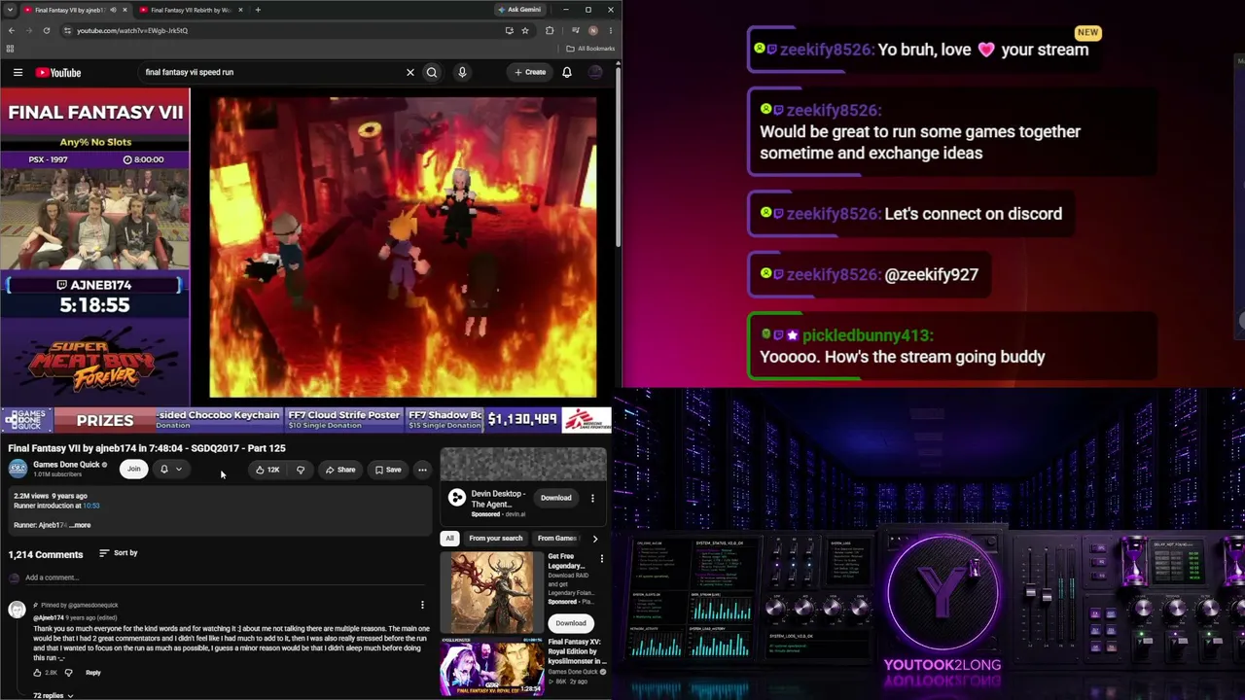Select From Games Done Quick chip
Viewport: 1245px width, 700px height.
(557, 539)
